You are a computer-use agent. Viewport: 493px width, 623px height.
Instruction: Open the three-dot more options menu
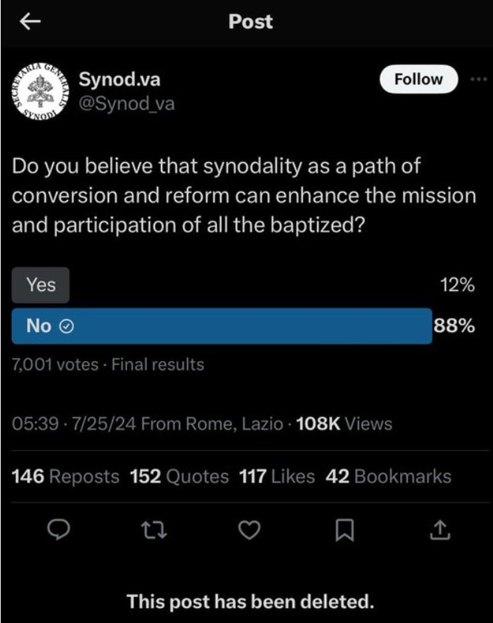[478, 79]
